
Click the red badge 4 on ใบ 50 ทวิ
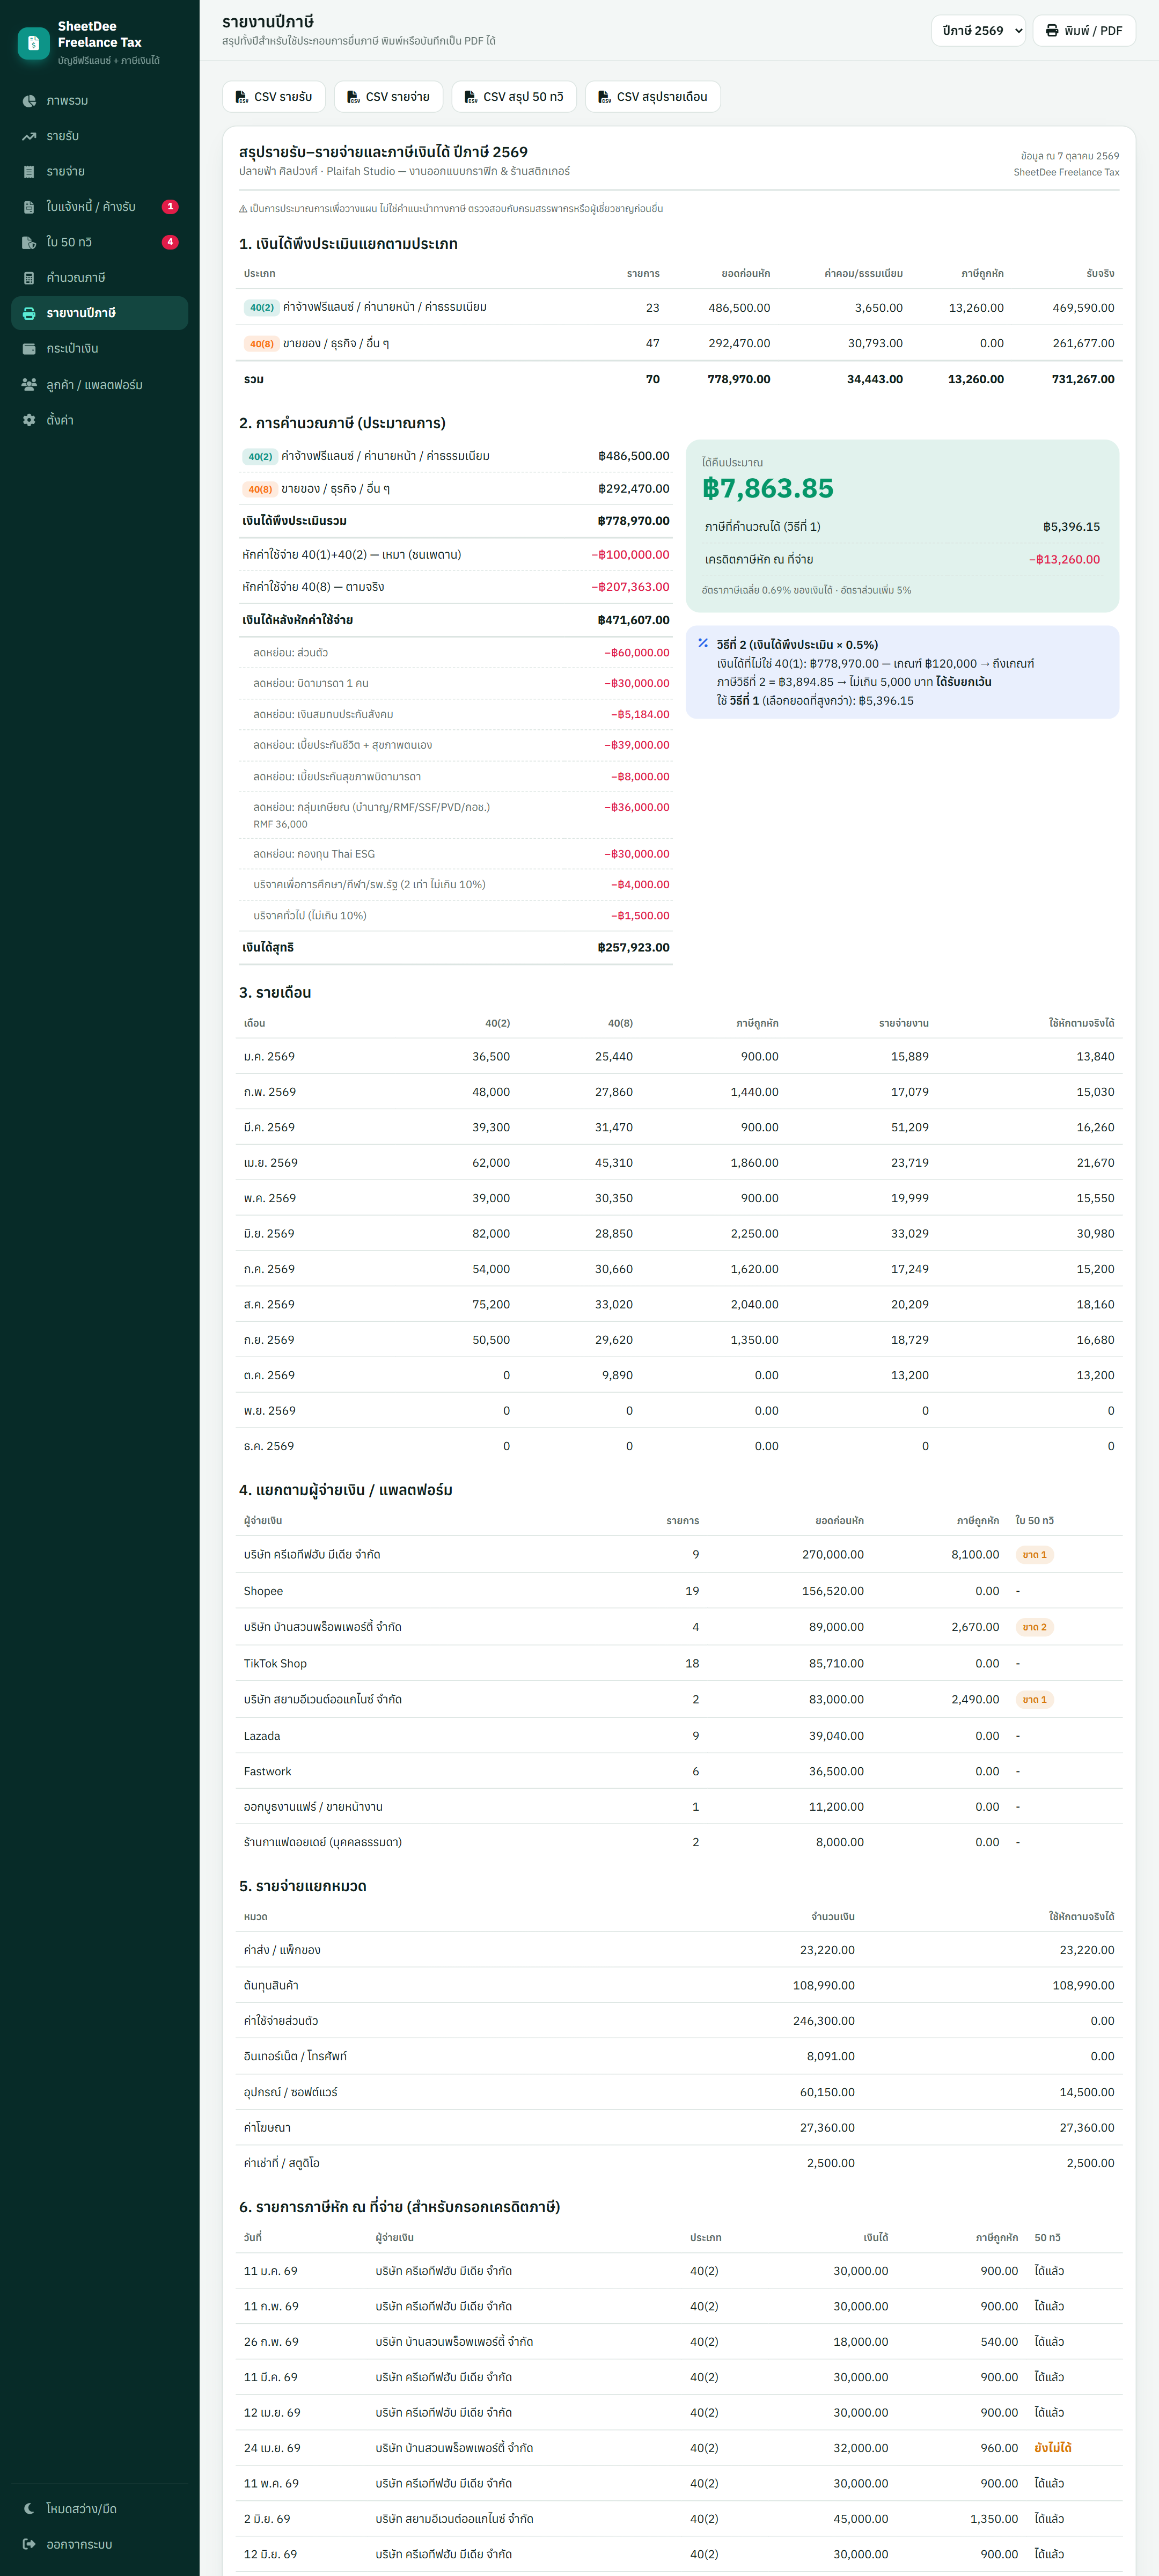click(x=170, y=242)
